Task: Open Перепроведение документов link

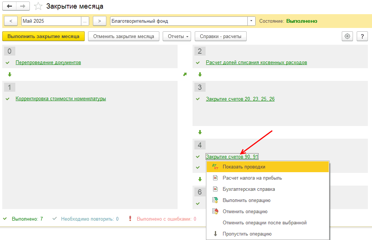Action: point(48,63)
